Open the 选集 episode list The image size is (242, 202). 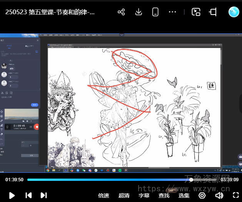[x=184, y=195]
